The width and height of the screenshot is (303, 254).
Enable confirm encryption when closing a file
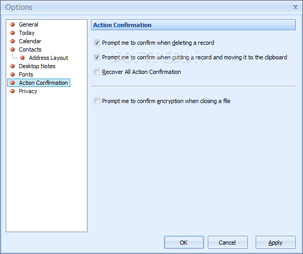coord(97,101)
